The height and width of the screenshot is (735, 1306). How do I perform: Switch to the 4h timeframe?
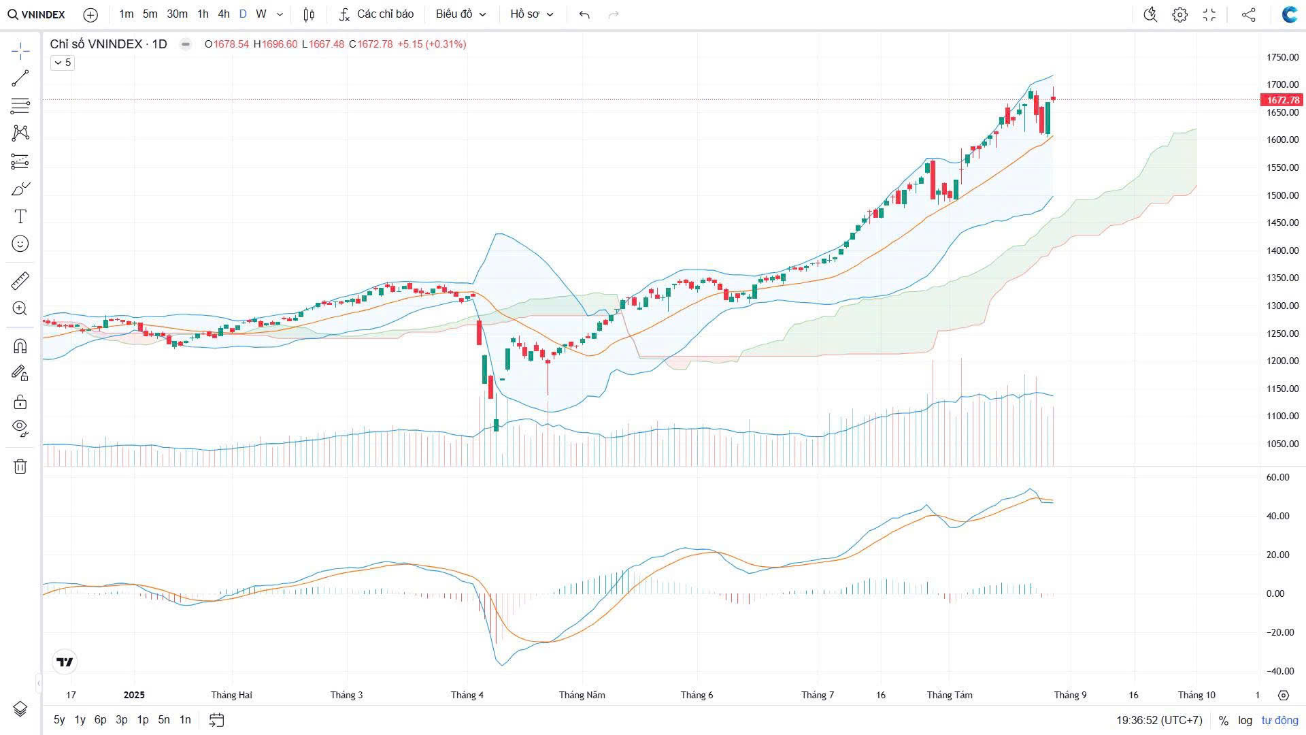click(224, 14)
